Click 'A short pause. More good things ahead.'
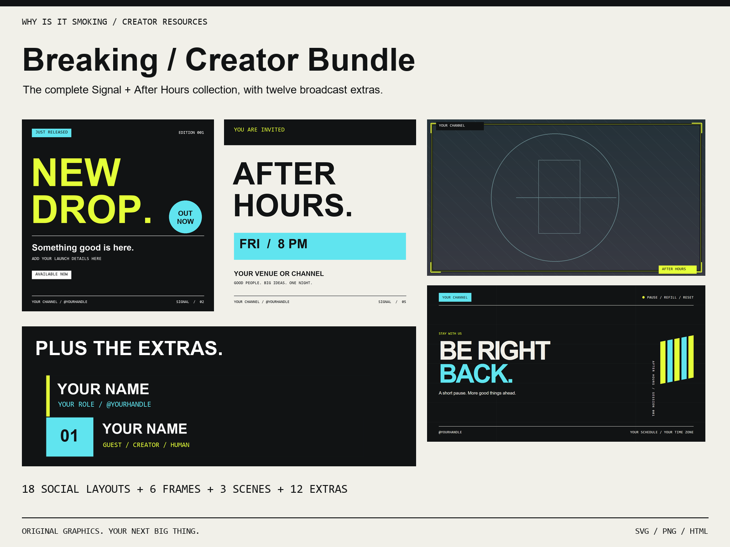Screen dimensions: 730x547 tap(477, 393)
